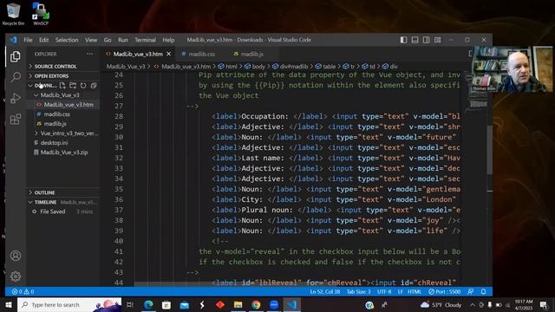Toggle the secondary sidebar layout icon
The image size is (555, 312).
pyautogui.click(x=426, y=40)
